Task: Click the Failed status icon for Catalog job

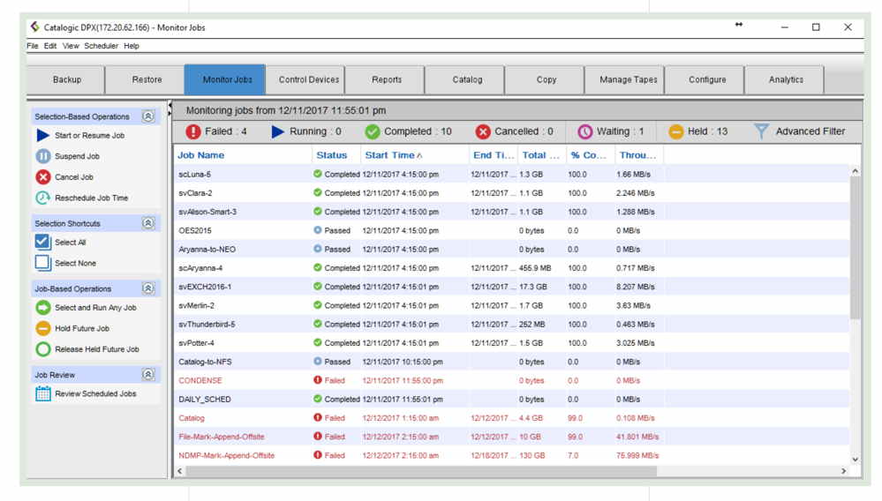Action: pos(318,418)
